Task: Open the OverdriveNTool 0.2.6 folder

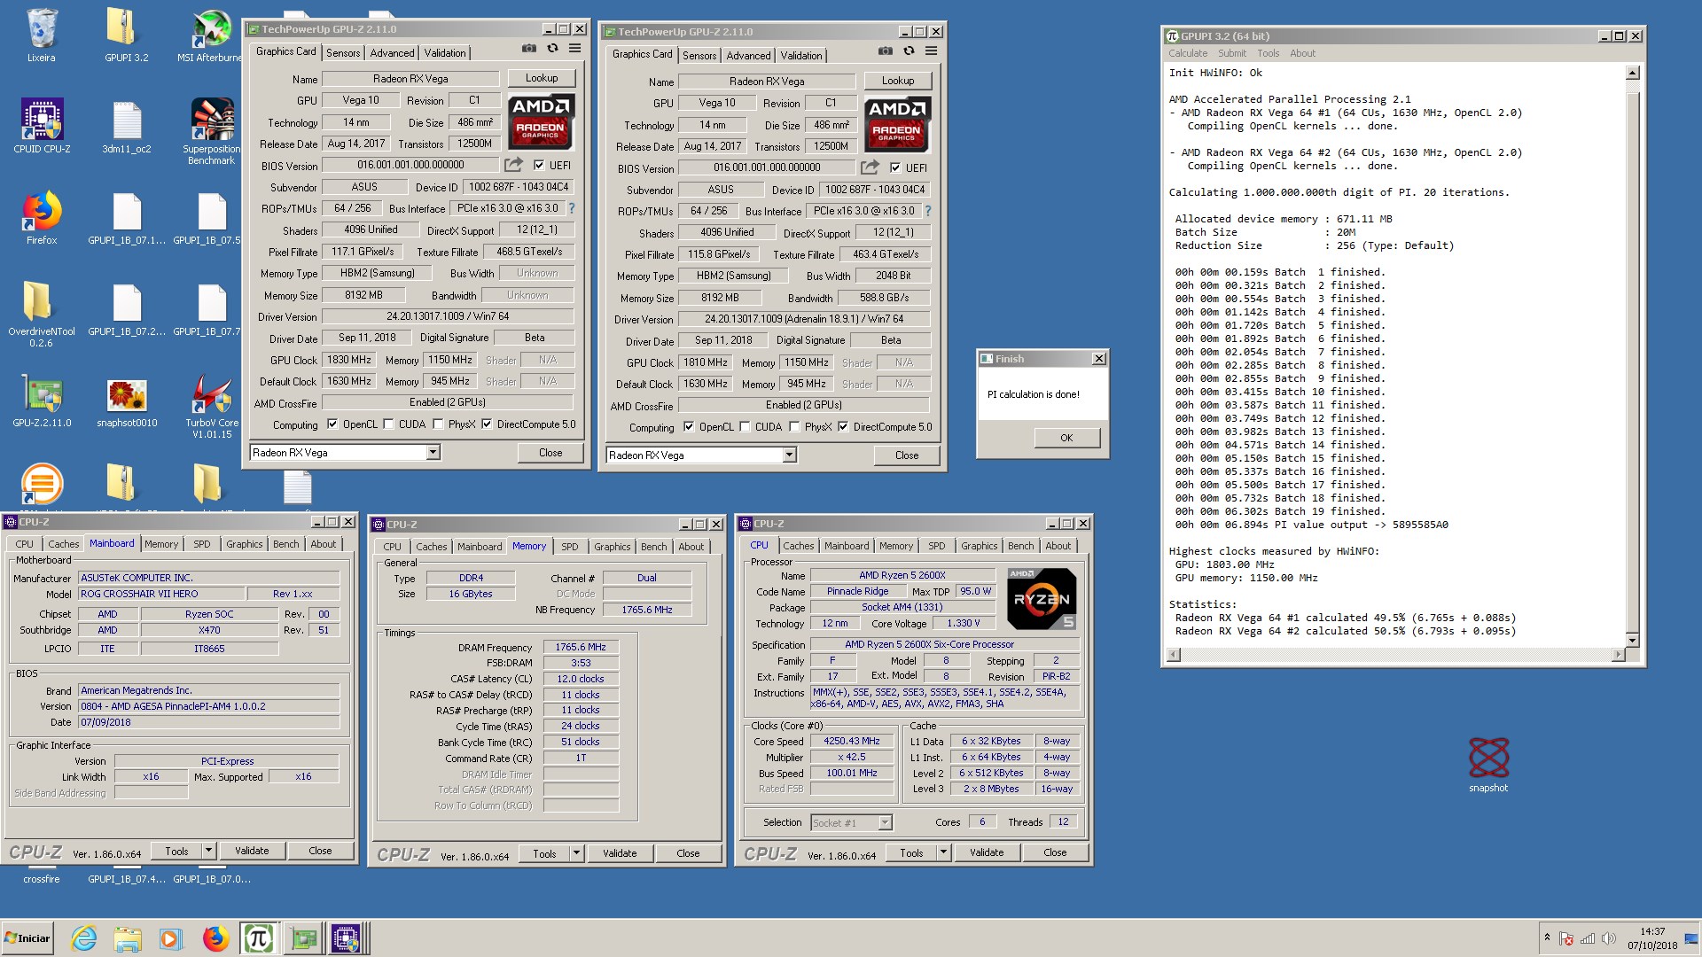Action: click(41, 315)
